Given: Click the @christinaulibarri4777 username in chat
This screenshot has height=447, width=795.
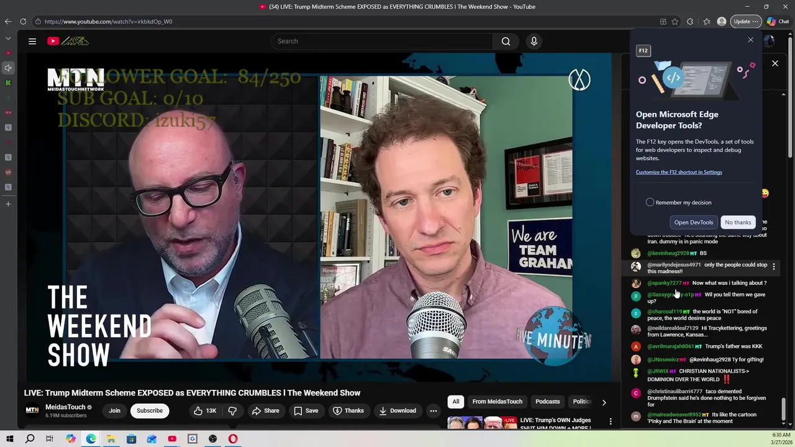Looking at the screenshot, I should 675,392.
